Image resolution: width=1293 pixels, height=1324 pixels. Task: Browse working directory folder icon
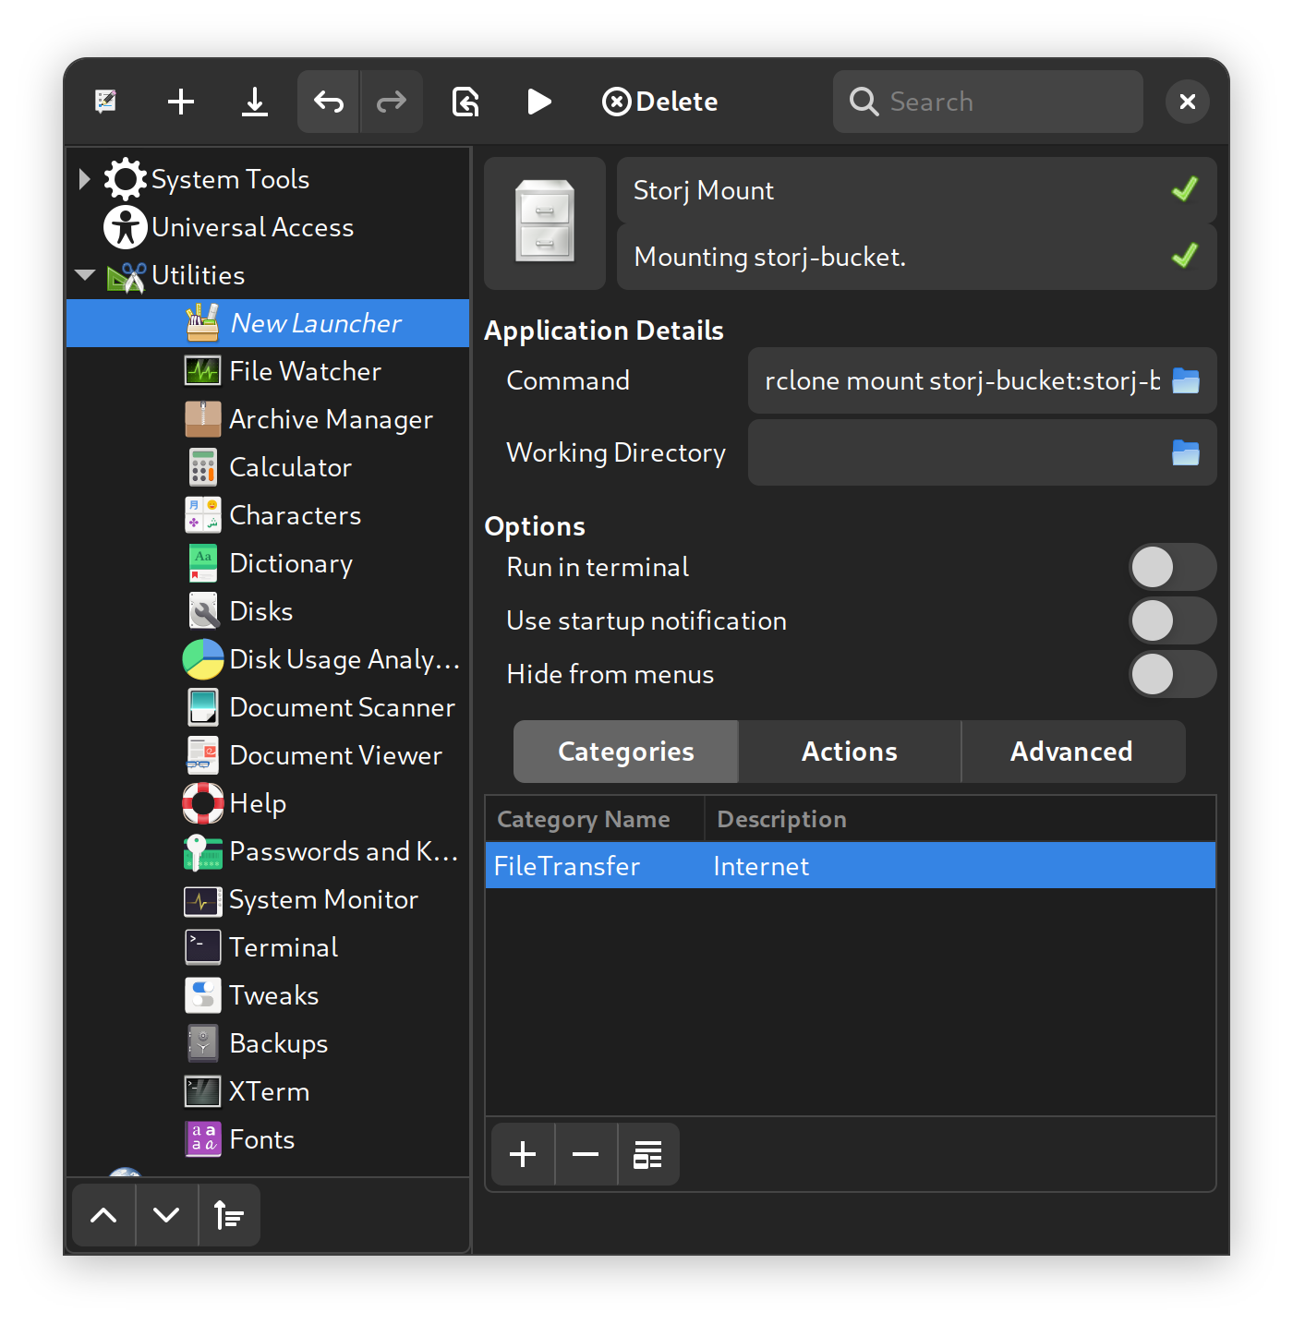(1186, 452)
